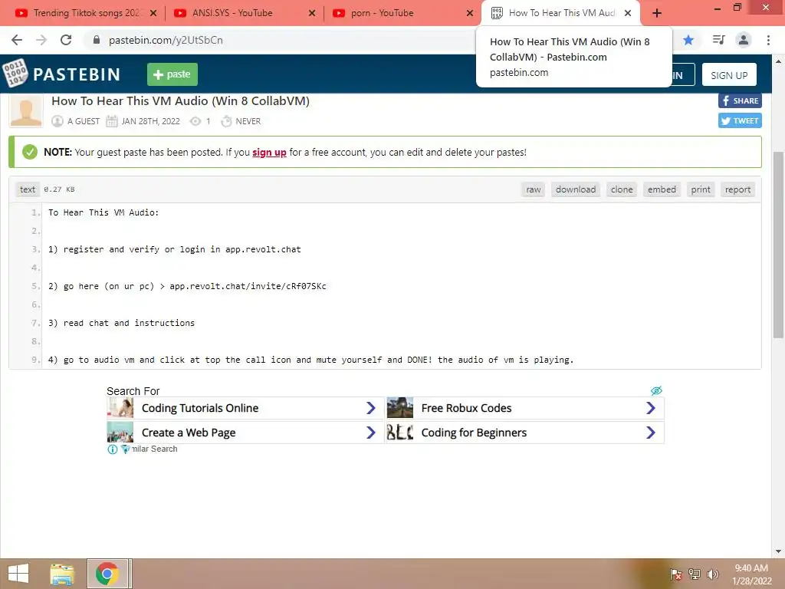Close the ANSI.SYS YouTube tab
Screen dimensions: 785x589
(312, 13)
